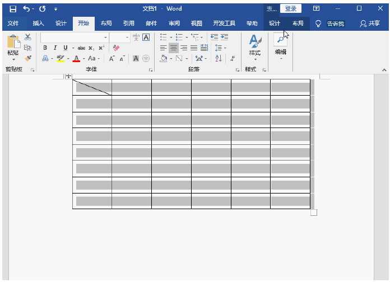Justify the paragraph text
Image resolution: width=390 pixels, height=283 pixels.
(x=194, y=48)
